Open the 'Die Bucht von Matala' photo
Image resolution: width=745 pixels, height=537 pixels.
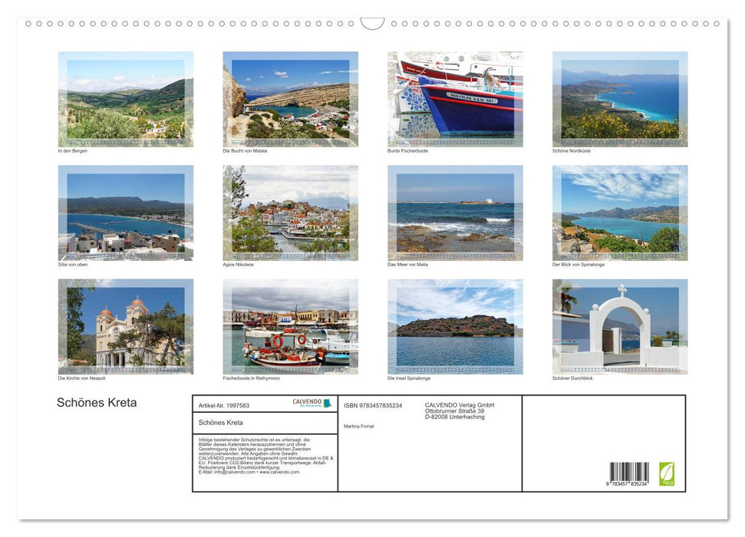[290, 99]
